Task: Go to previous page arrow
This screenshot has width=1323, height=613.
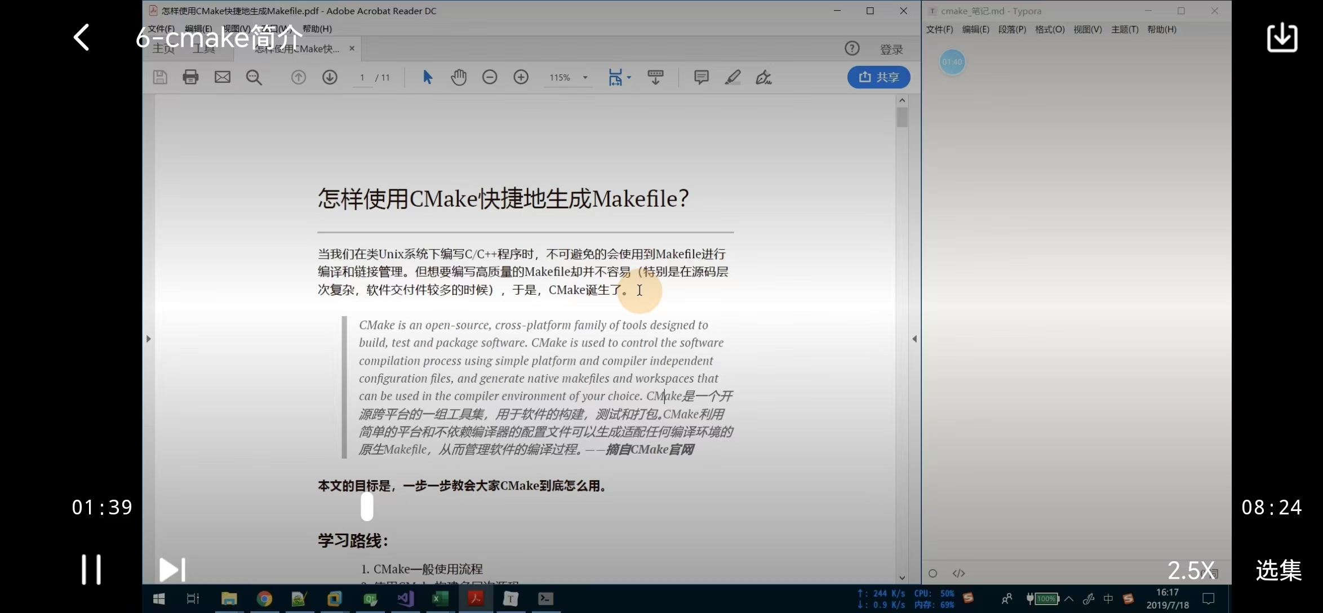Action: pos(299,77)
